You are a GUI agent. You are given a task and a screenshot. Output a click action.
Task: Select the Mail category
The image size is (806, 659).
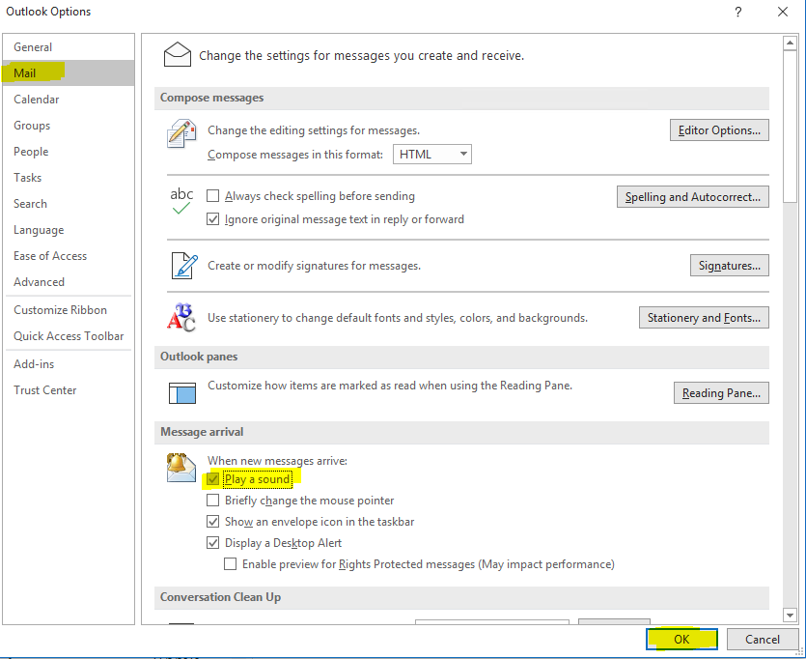(x=69, y=73)
